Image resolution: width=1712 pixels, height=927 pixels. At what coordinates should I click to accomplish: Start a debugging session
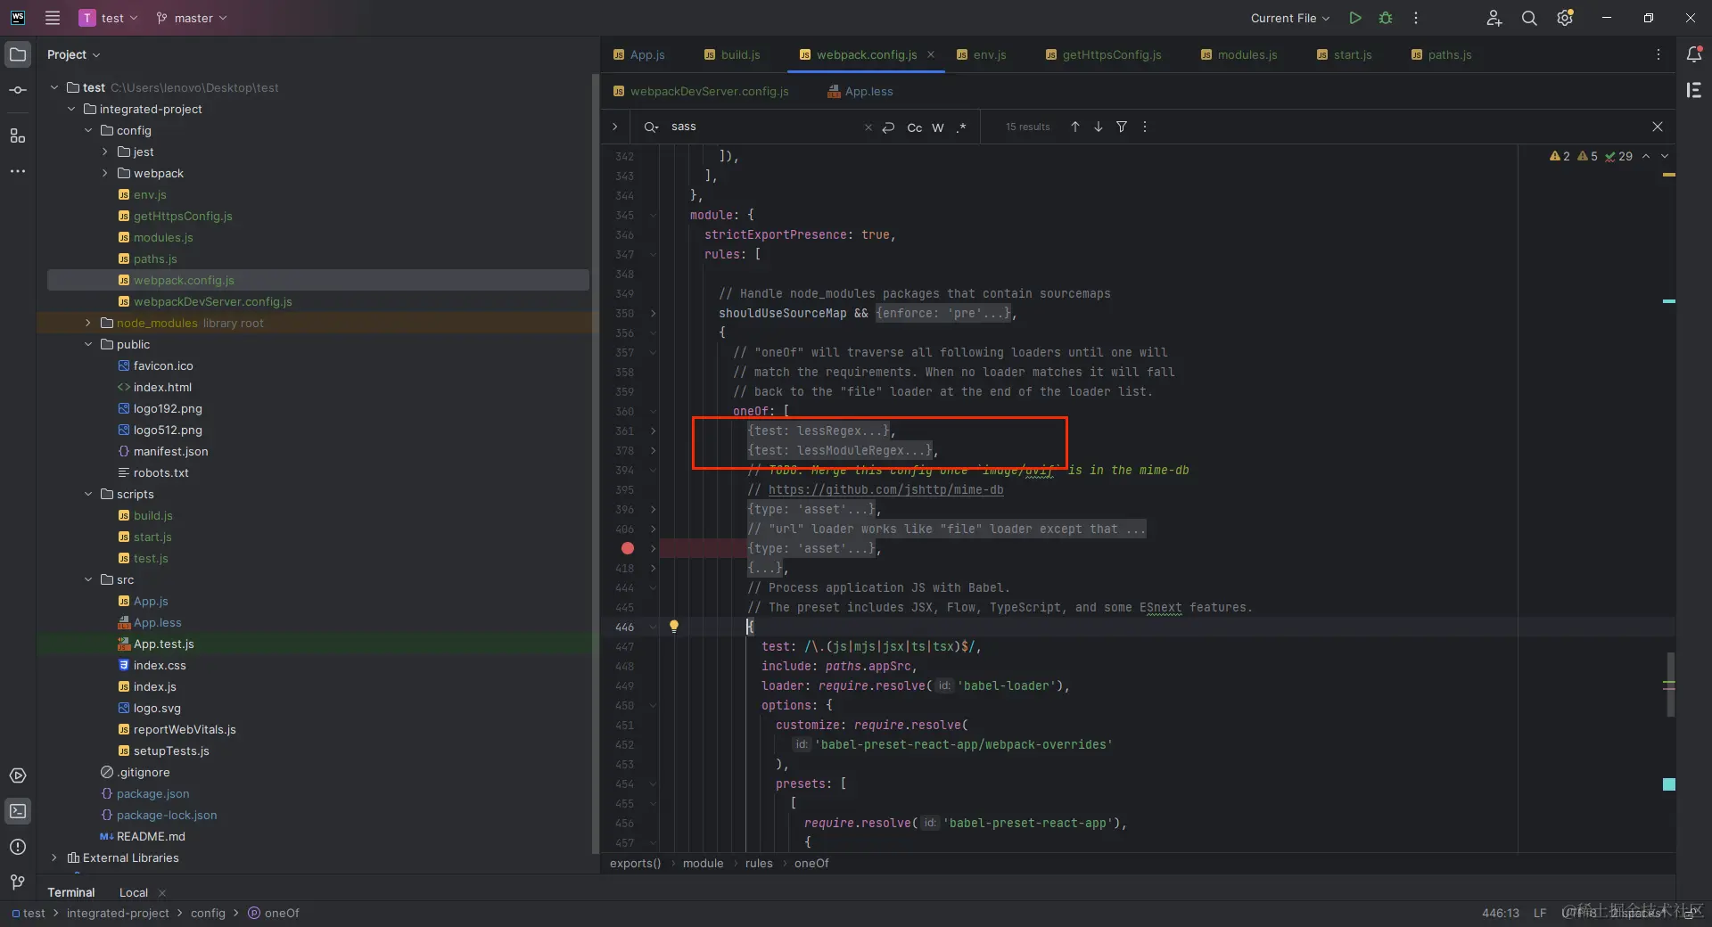coord(1385,18)
